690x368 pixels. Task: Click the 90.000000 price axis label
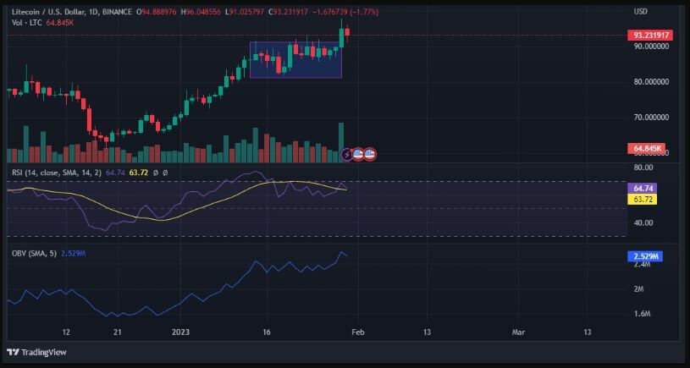(x=652, y=47)
